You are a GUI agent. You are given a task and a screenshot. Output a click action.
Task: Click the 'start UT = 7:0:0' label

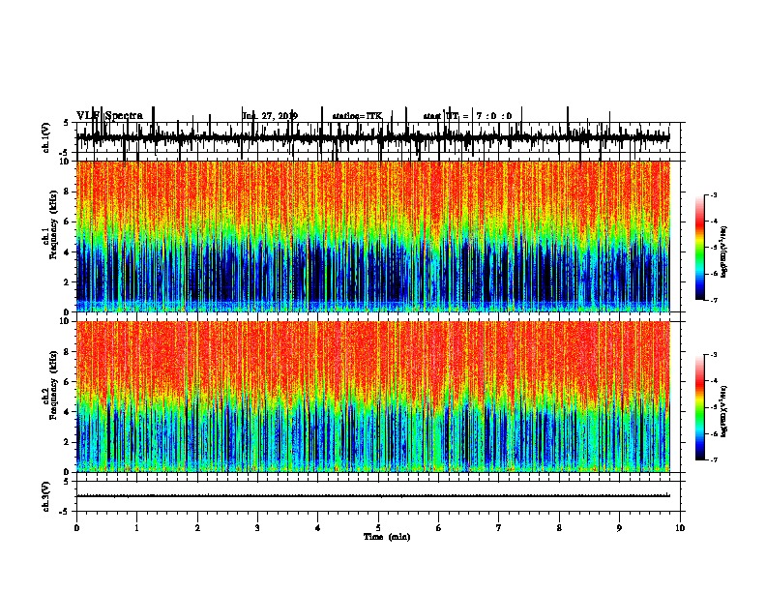(x=467, y=116)
